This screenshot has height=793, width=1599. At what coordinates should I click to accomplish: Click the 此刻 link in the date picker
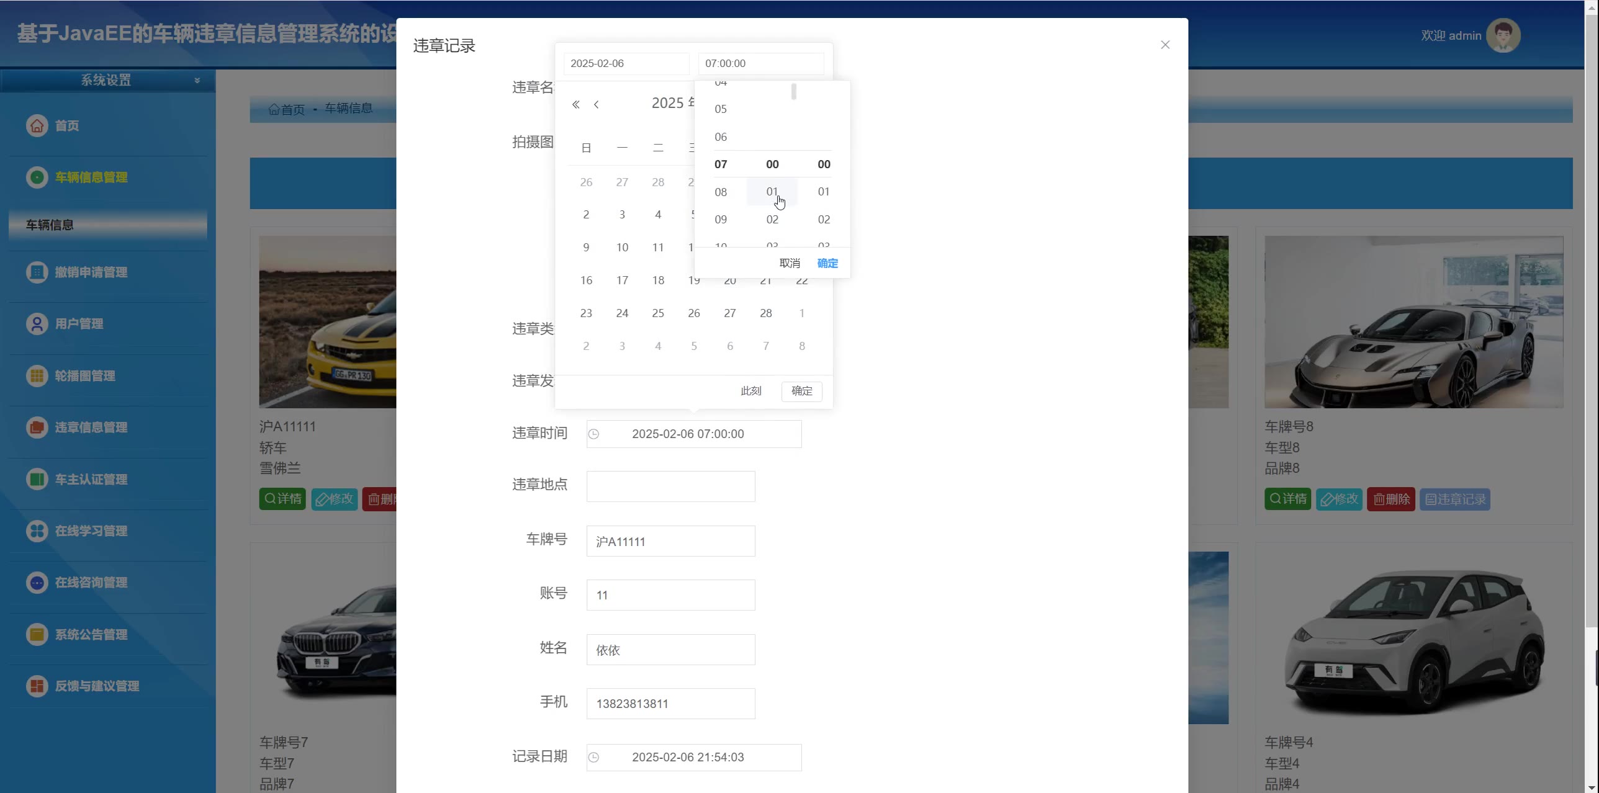[750, 391]
